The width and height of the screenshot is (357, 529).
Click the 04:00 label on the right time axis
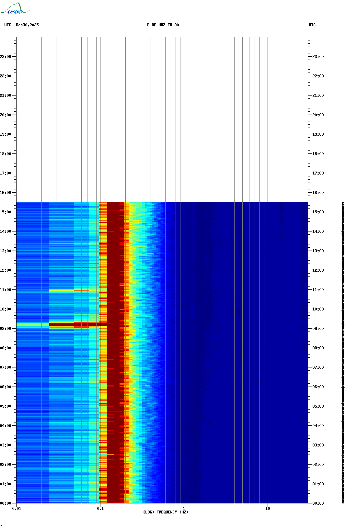318,426
